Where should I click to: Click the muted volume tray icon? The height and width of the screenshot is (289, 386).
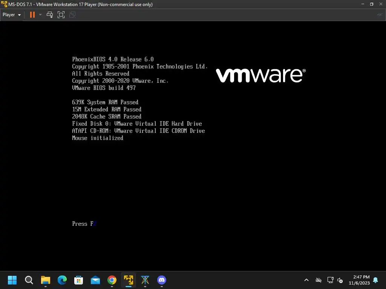tap(340, 280)
